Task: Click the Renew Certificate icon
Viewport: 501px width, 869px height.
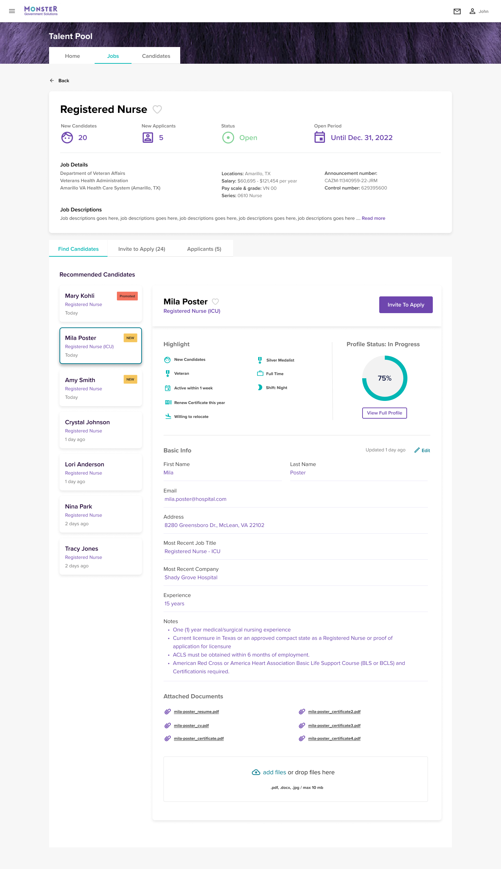Action: coord(168,402)
